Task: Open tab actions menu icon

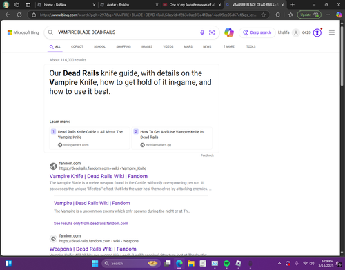Action: point(28,5)
